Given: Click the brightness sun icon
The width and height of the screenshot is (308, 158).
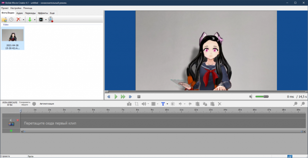Looking at the screenshot, I should coord(173,104).
